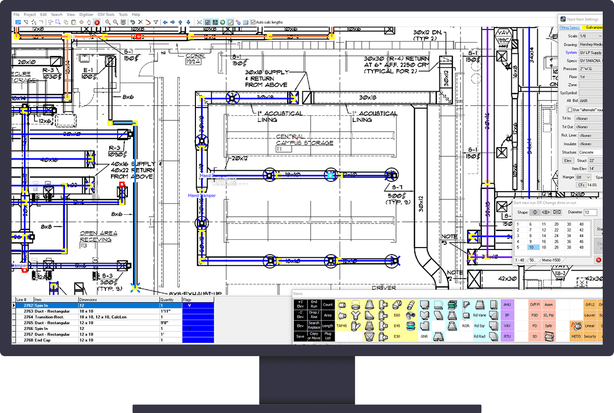
Task: Click the red cancel icon in toolbar
Action: [97, 23]
